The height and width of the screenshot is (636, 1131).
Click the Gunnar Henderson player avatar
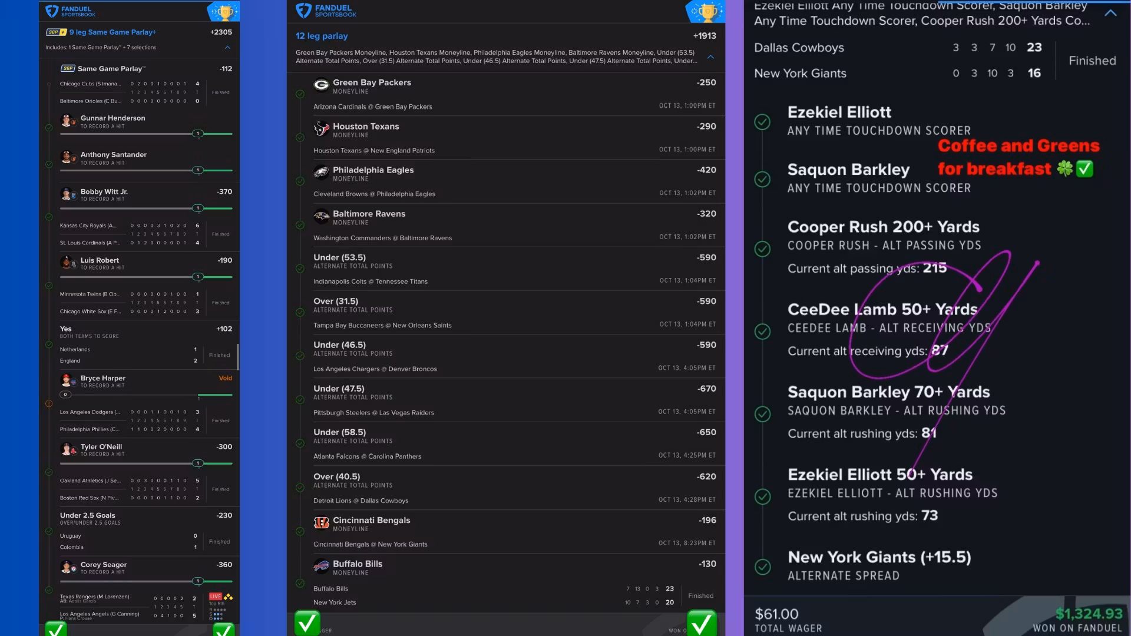tap(67, 121)
